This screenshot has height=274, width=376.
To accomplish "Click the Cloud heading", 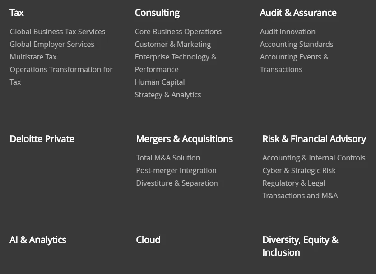I will (x=148, y=240).
